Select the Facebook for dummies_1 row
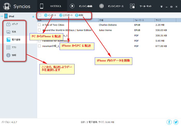This screenshot has height=126, width=181. click(109, 41)
